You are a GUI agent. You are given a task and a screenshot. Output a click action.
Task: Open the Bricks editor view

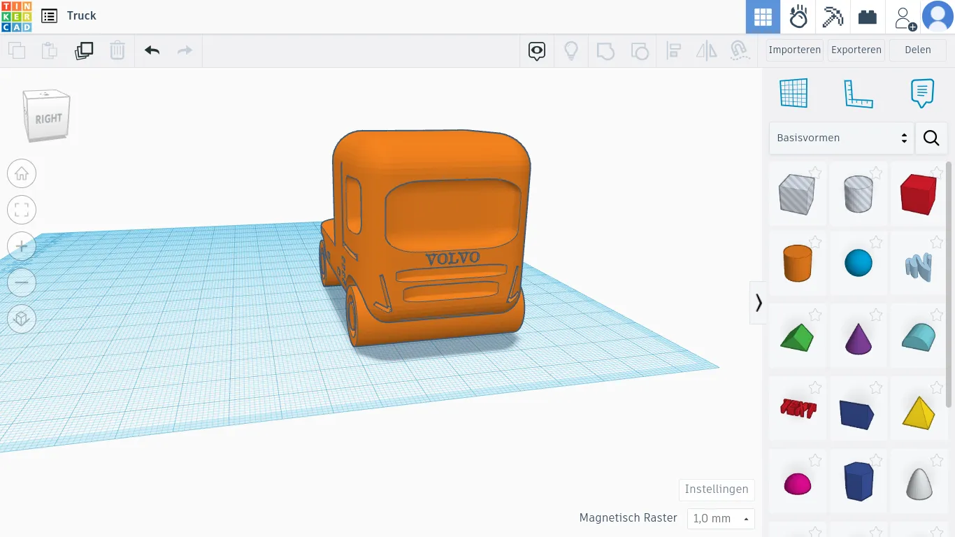click(x=868, y=17)
